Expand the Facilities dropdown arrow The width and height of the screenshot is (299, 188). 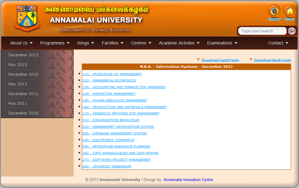tap(122, 43)
